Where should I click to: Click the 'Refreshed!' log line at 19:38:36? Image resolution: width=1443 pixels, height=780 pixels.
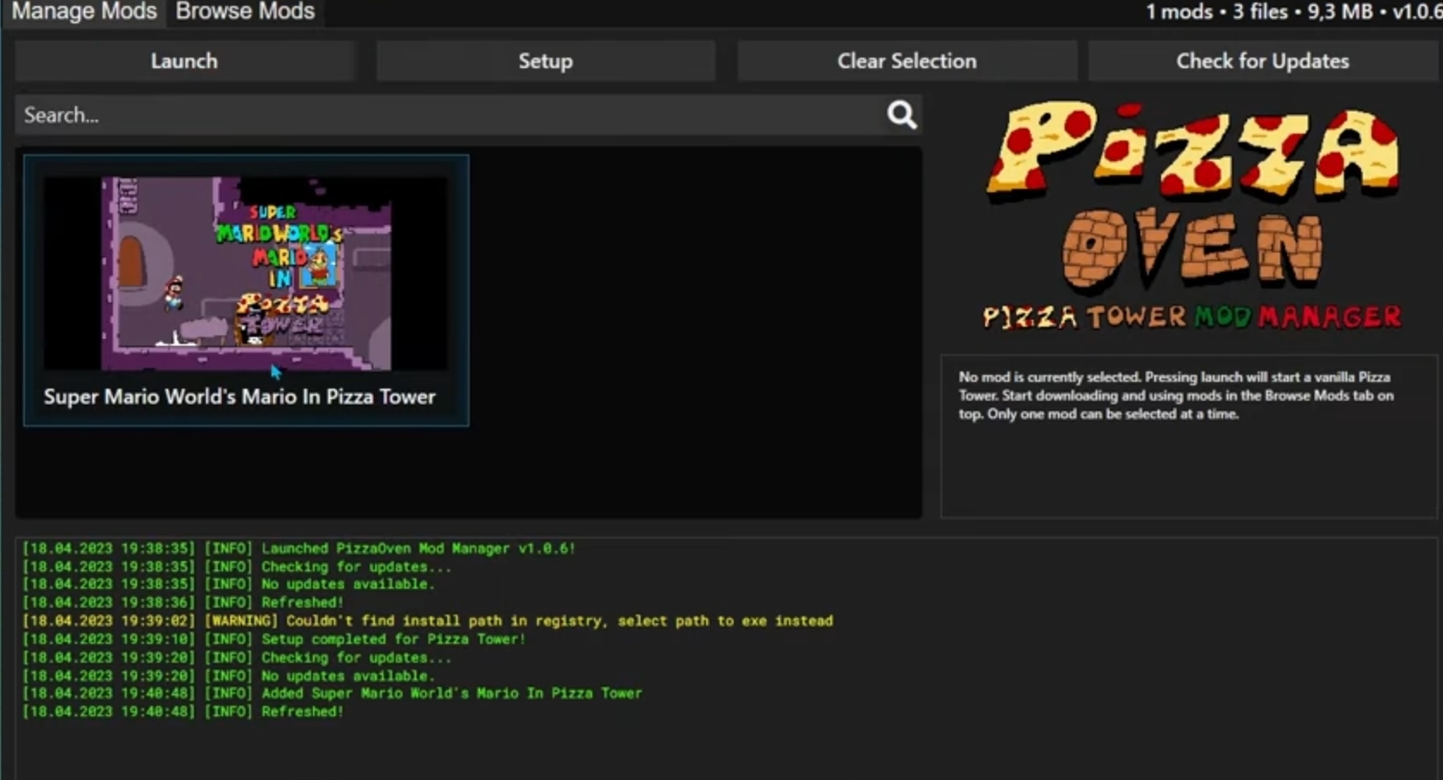(183, 602)
